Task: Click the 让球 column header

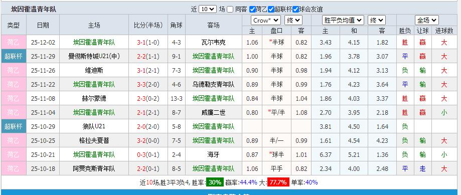Action: (423, 31)
